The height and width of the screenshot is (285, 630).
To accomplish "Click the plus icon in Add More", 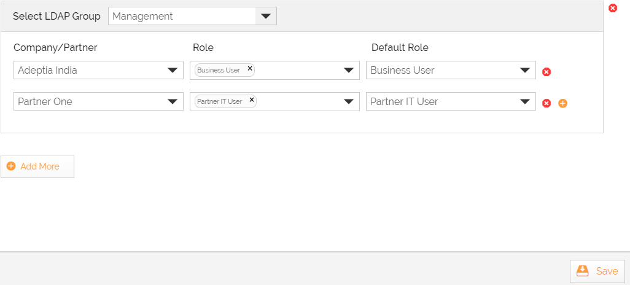I will point(11,166).
